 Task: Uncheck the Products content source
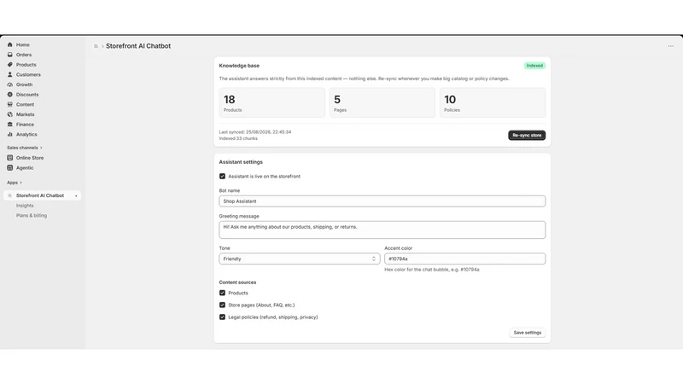(222, 293)
